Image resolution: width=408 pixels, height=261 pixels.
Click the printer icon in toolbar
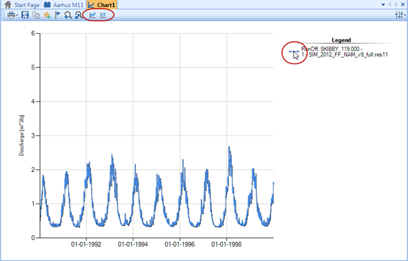[x=11, y=15]
